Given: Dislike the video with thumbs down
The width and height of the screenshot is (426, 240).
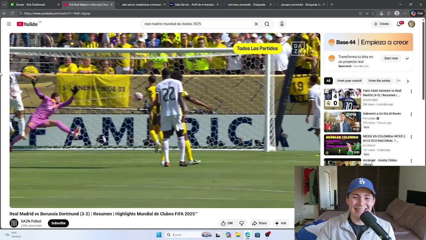Looking at the screenshot, I should coord(242,223).
